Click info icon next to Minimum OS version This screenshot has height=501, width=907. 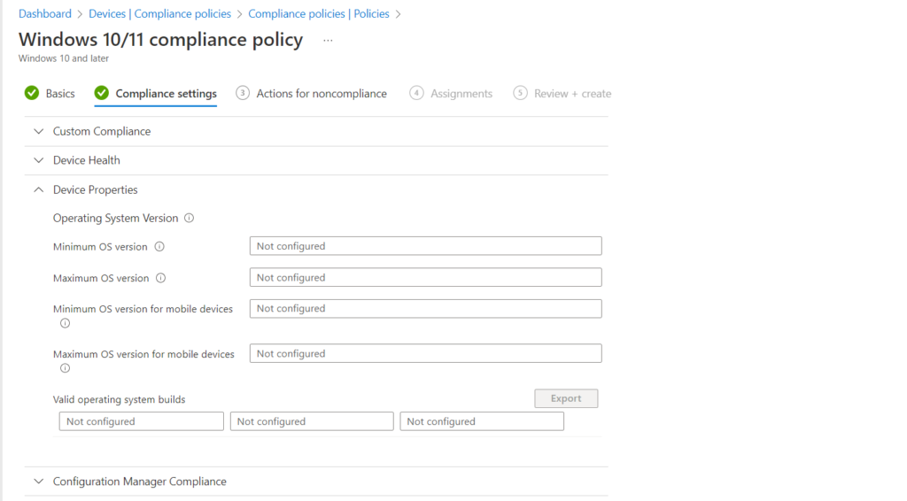click(159, 247)
